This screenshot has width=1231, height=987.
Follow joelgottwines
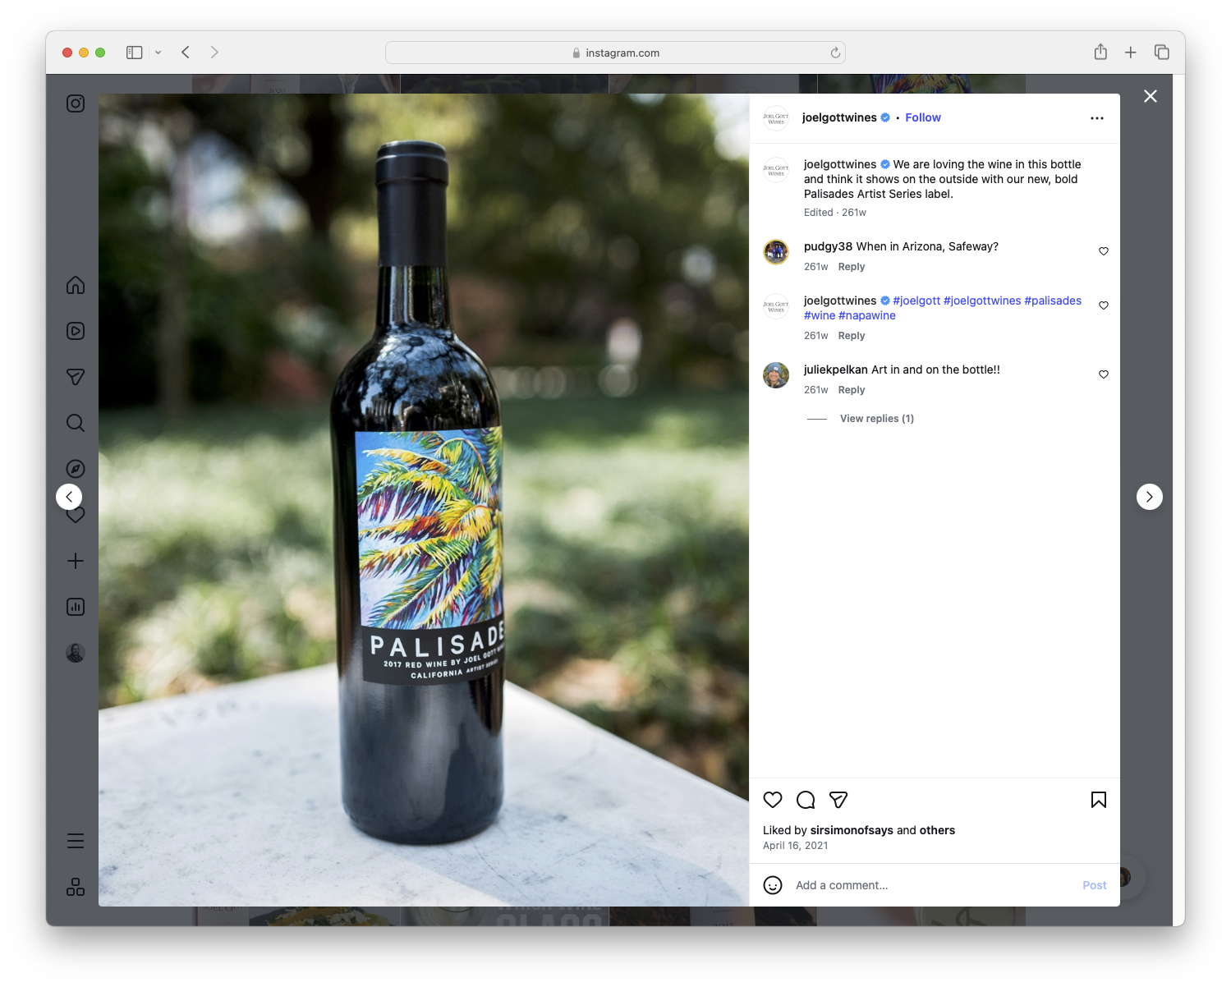(922, 117)
